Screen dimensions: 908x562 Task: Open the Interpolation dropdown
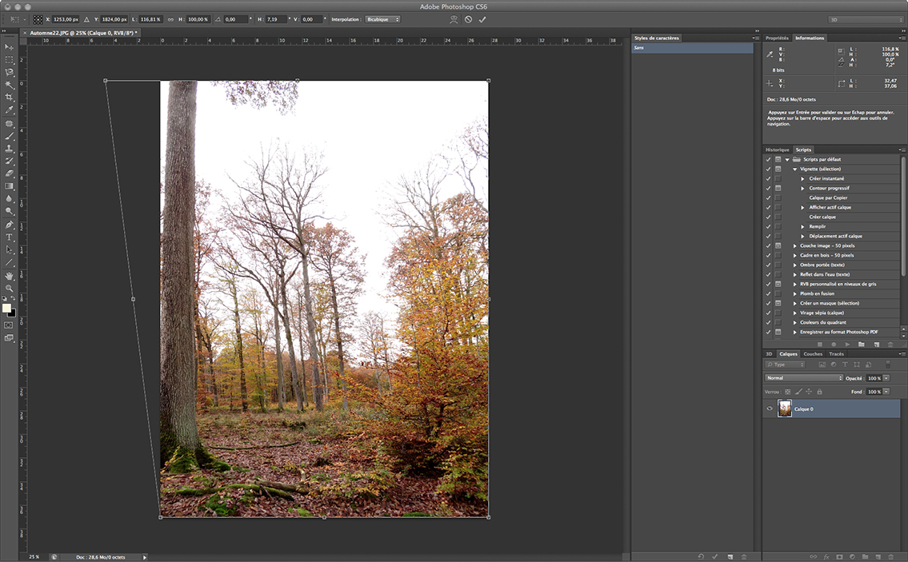[383, 19]
